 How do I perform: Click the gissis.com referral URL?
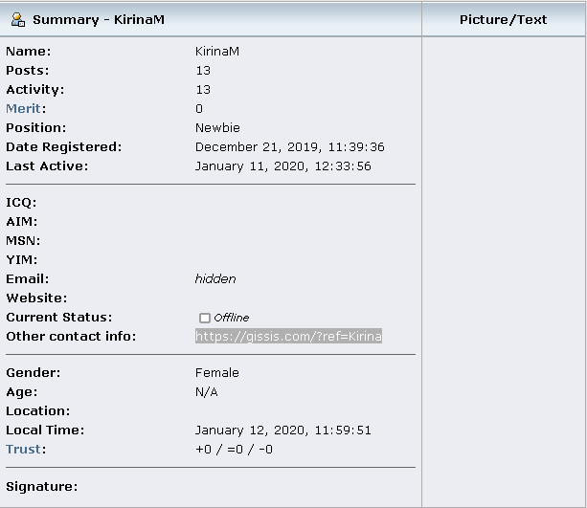pyautogui.click(x=288, y=337)
